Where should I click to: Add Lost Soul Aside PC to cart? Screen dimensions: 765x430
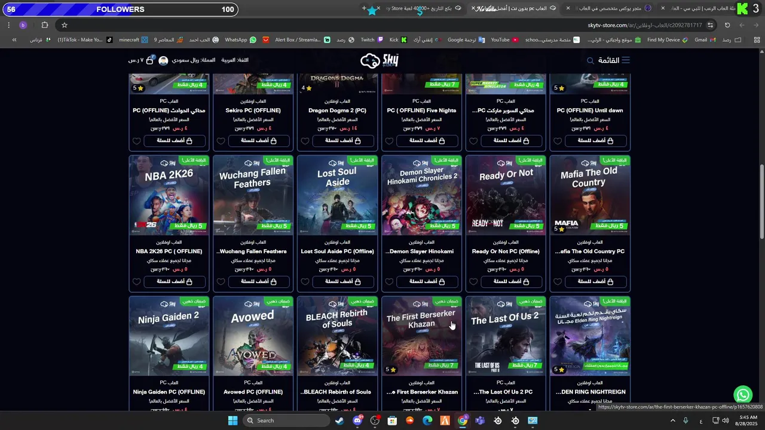[x=343, y=282]
